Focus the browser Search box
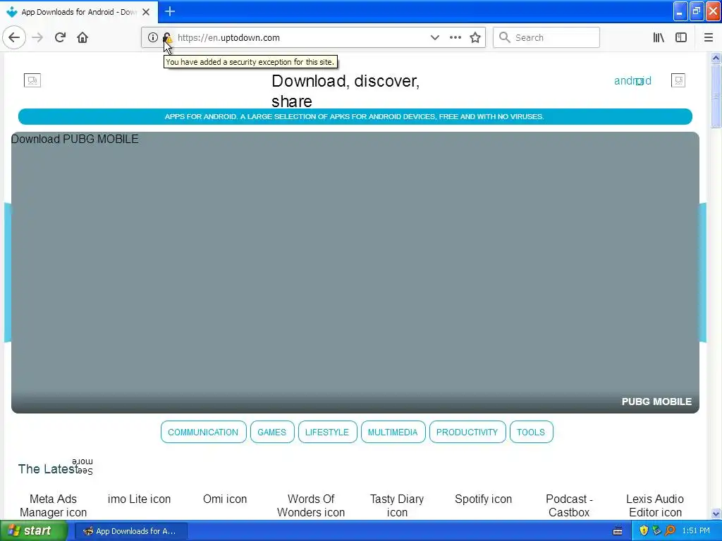This screenshot has height=541, width=722. tap(546, 37)
